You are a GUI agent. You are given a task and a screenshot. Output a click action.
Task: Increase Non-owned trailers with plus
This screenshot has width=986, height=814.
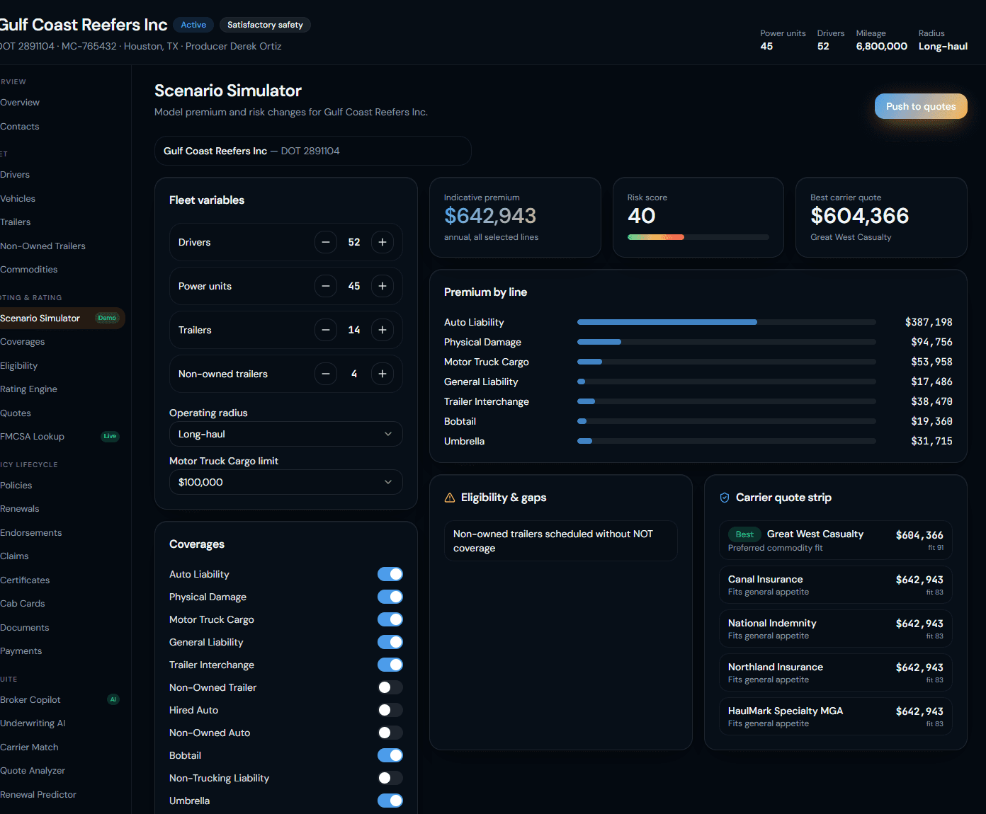[x=382, y=374]
